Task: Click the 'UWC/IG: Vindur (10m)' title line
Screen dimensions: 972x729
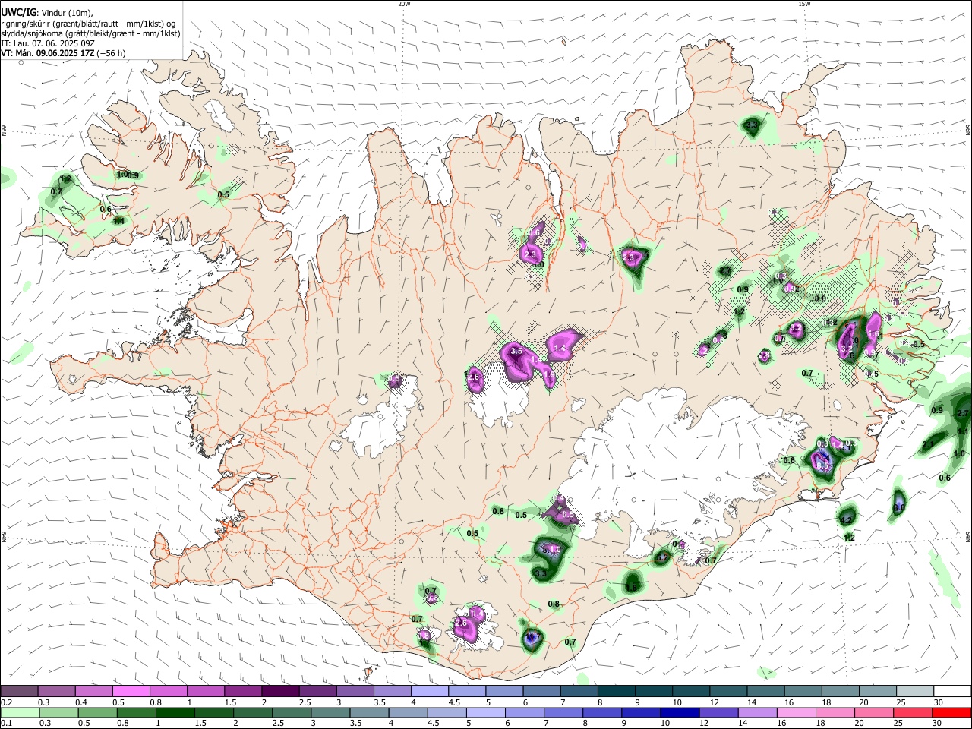Action: [46, 12]
